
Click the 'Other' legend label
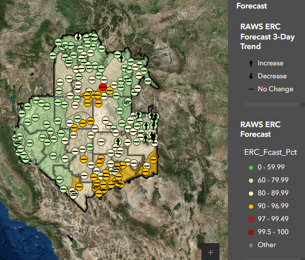click(267, 245)
